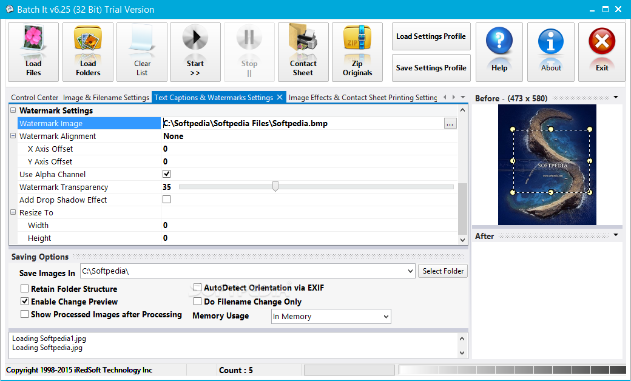
Task: Click the Watermark Image path field
Action: click(303, 124)
